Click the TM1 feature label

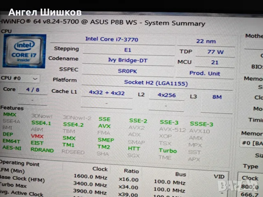(x=68, y=145)
